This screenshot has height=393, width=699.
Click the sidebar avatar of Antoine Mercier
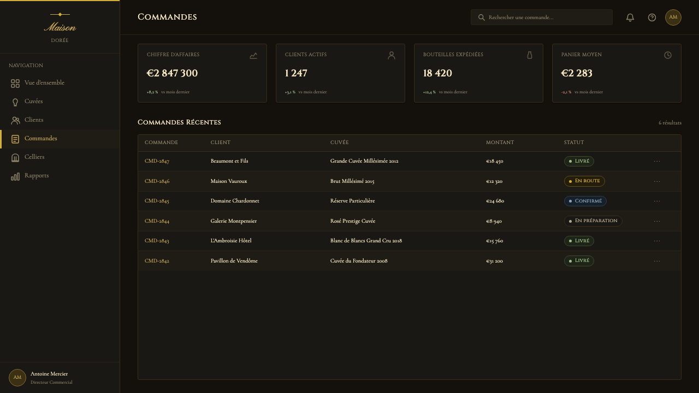coord(17,378)
